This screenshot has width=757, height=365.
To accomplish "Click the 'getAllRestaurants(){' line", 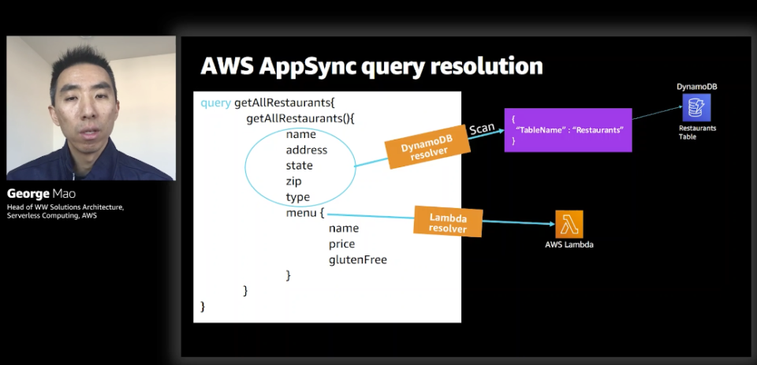I will [x=300, y=119].
